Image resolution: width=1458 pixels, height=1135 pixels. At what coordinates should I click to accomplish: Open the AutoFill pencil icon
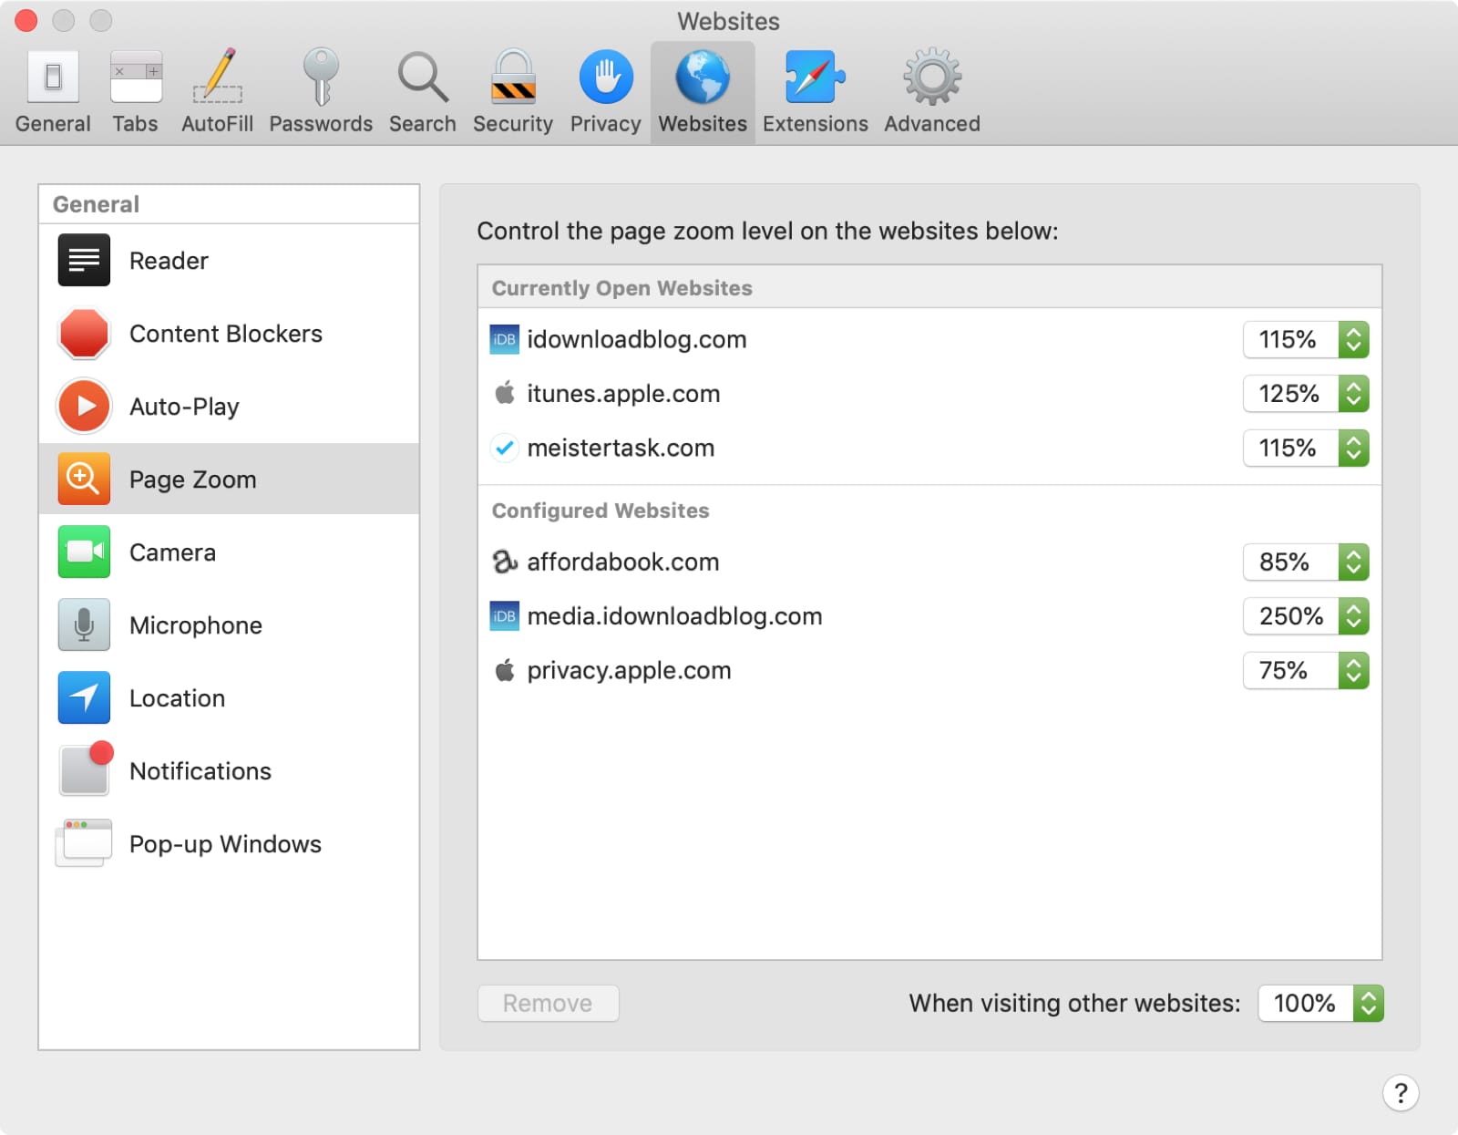tap(218, 75)
